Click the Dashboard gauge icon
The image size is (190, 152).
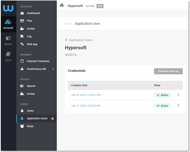point(22,13)
